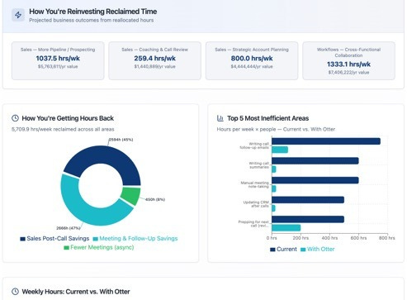Click the lightning bolt icon beside Reinvesting Reclaimed Time

(x=18, y=15)
